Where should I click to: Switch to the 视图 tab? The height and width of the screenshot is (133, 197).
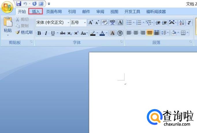114,12
